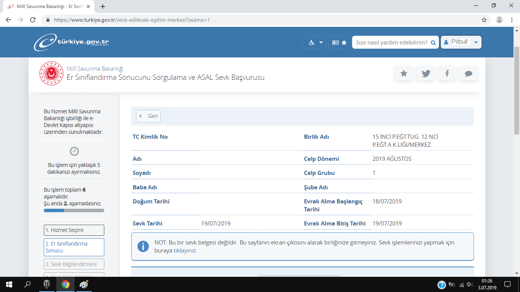520x292 pixels.
Task: Open the Wi-Fi network tray icon
Action: pos(462,284)
